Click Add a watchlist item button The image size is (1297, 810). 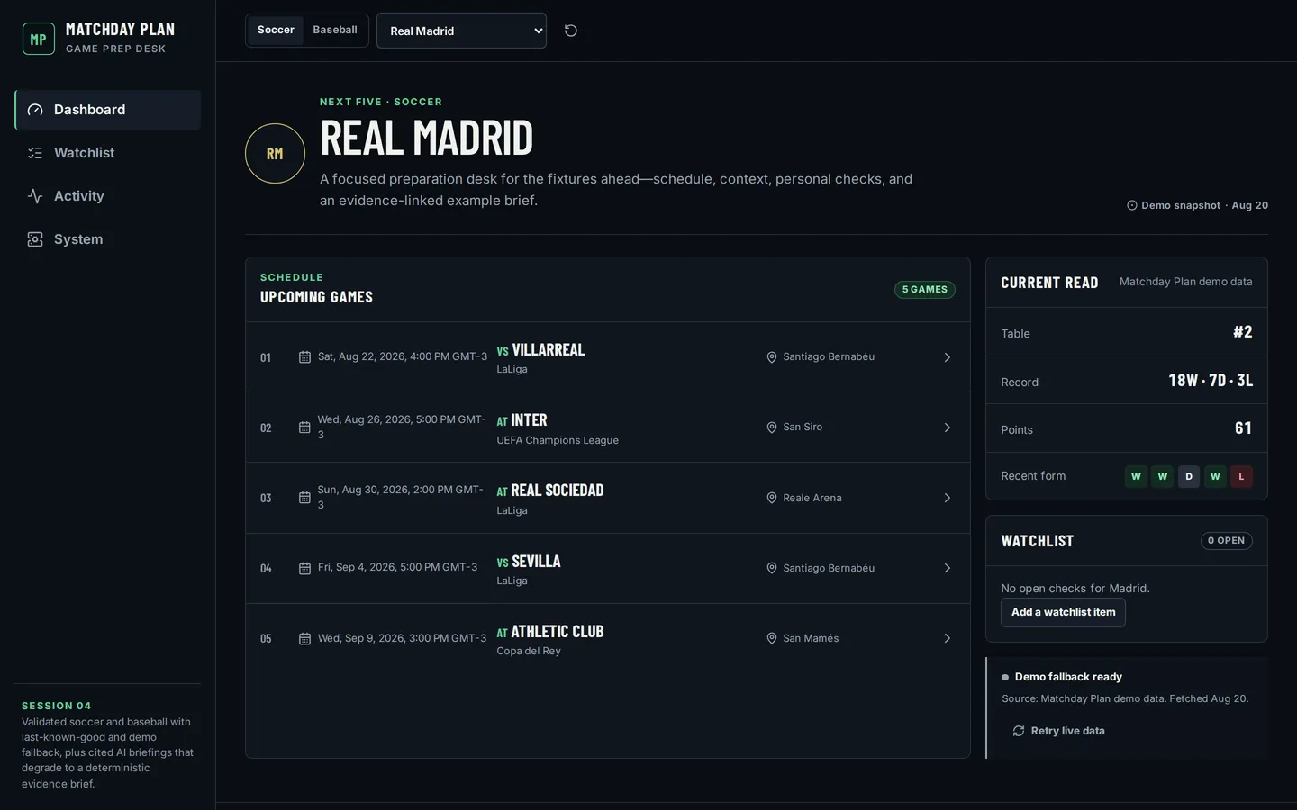point(1063,612)
